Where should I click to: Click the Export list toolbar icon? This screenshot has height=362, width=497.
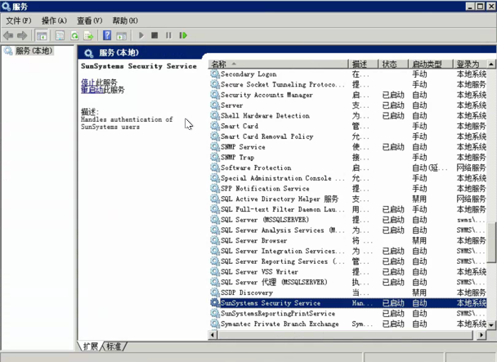(88, 35)
